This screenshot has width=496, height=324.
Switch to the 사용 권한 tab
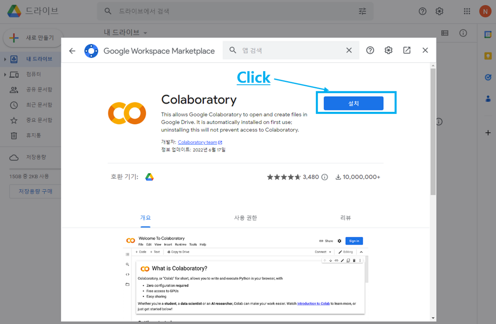click(245, 218)
